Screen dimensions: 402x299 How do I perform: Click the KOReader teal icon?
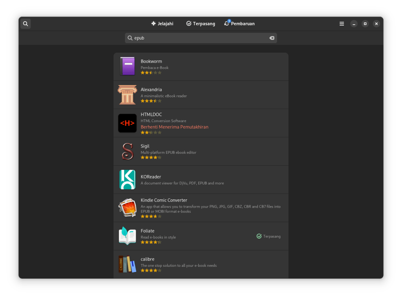click(x=127, y=180)
